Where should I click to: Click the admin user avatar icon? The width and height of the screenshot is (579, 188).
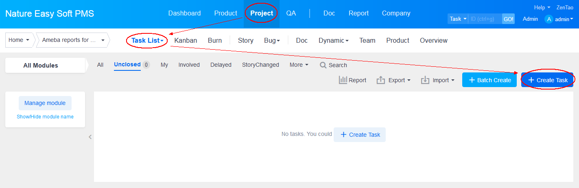pyautogui.click(x=549, y=19)
